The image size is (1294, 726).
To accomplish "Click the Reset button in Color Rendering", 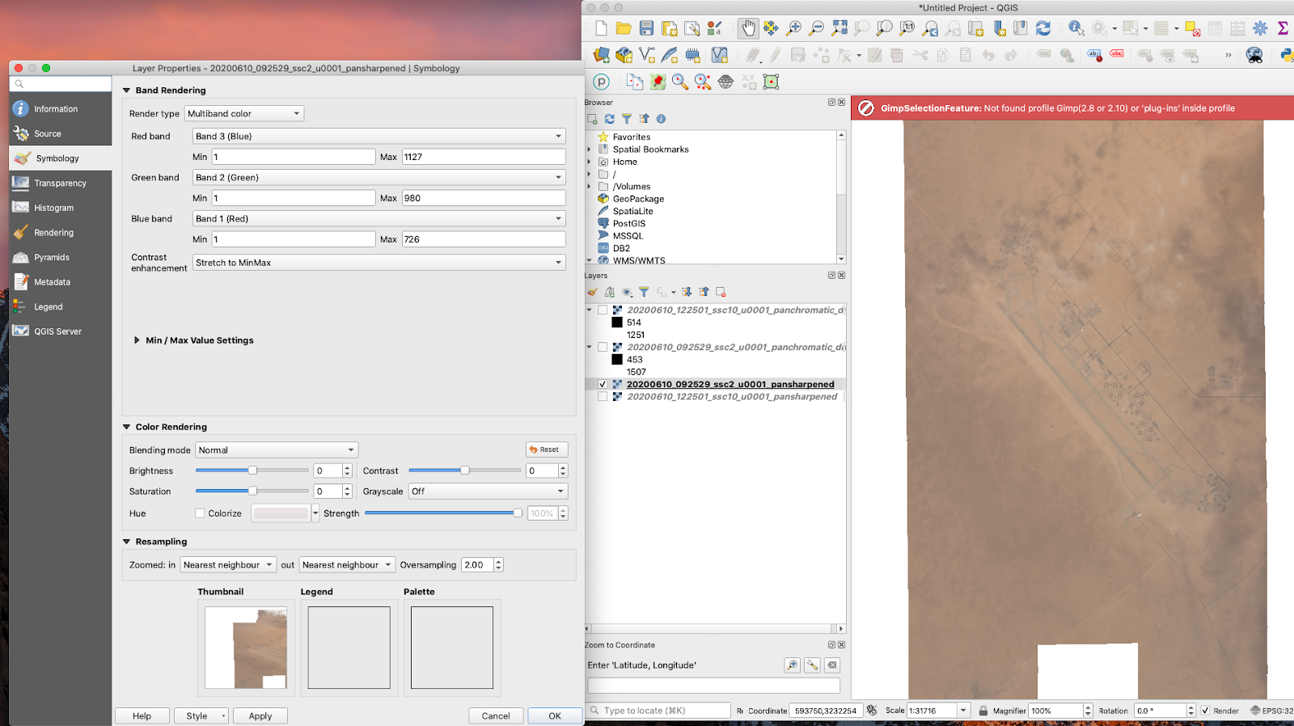I will [547, 450].
